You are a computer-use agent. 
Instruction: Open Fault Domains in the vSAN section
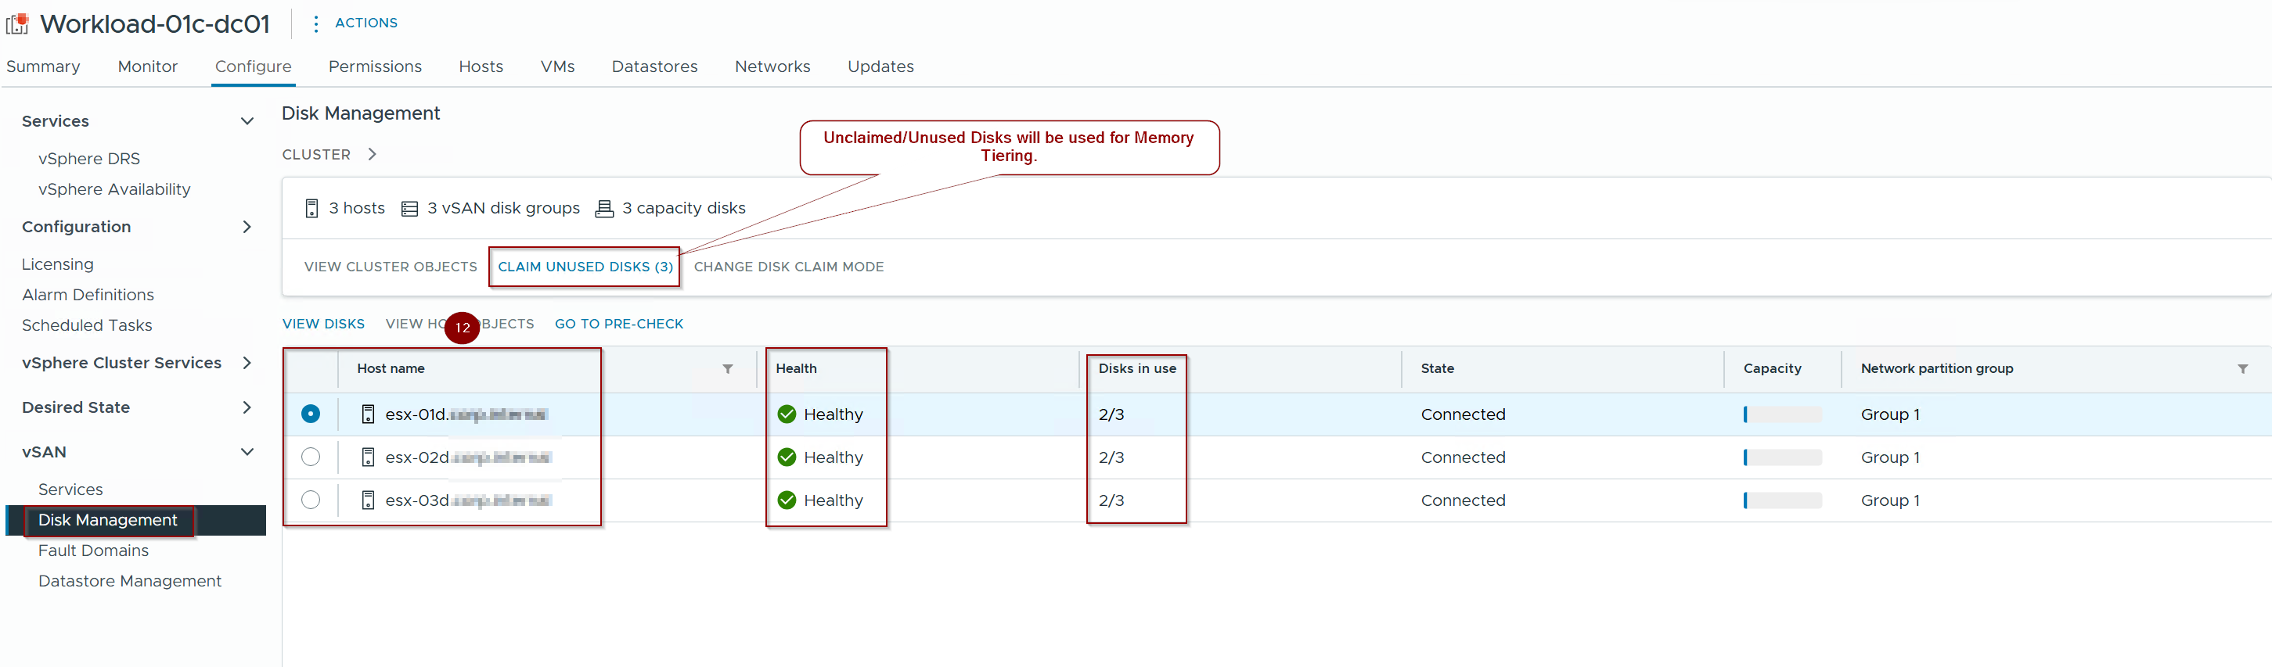[93, 550]
